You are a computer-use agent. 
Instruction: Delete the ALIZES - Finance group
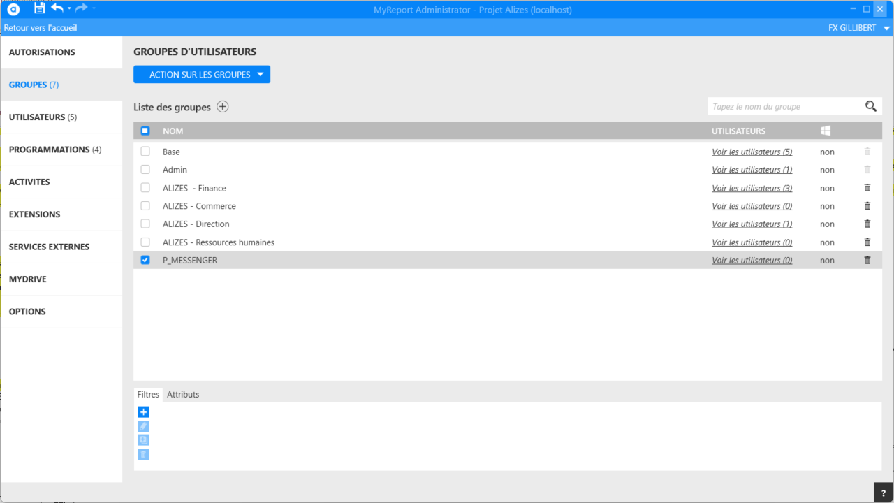[x=867, y=188]
